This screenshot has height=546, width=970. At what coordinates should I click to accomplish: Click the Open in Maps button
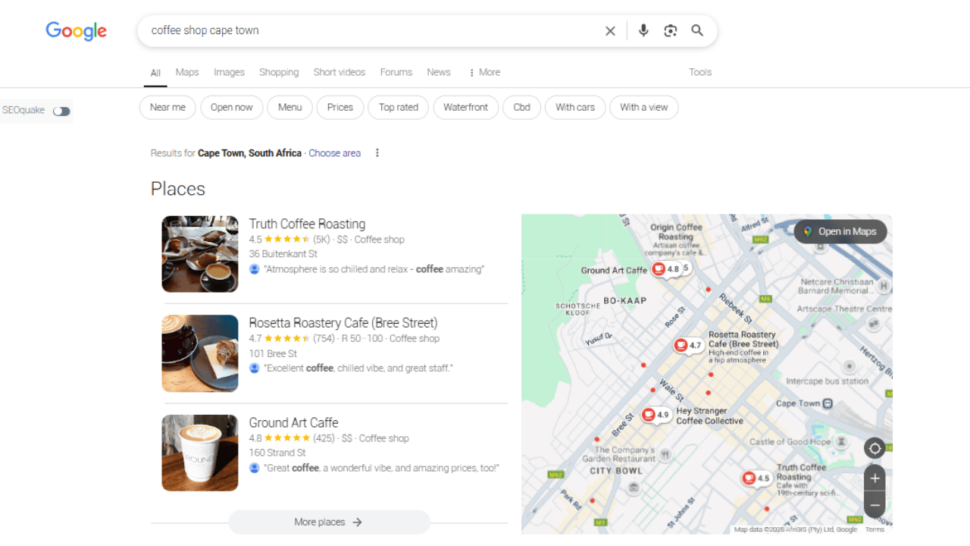pos(840,232)
